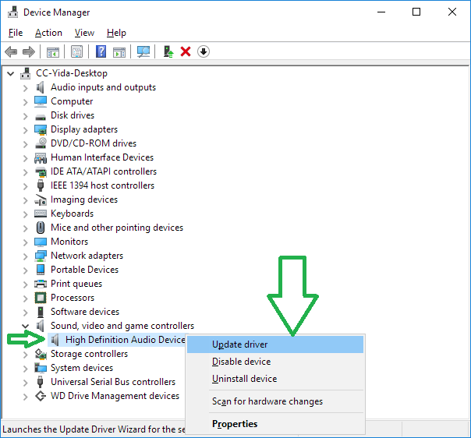The width and height of the screenshot is (471, 438).
Task: Click Scan for hardware changes monitor icon
Action: pyautogui.click(x=143, y=51)
